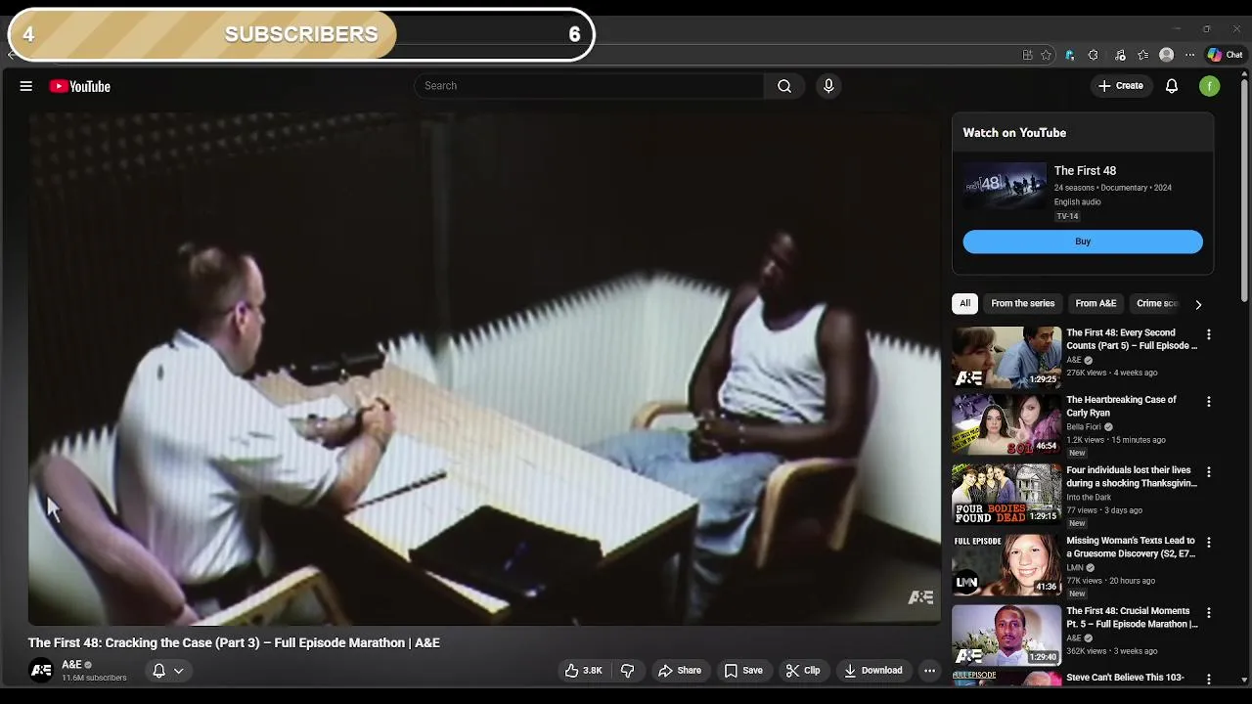
Task: Buy The First 48 series
Action: pyautogui.click(x=1083, y=242)
